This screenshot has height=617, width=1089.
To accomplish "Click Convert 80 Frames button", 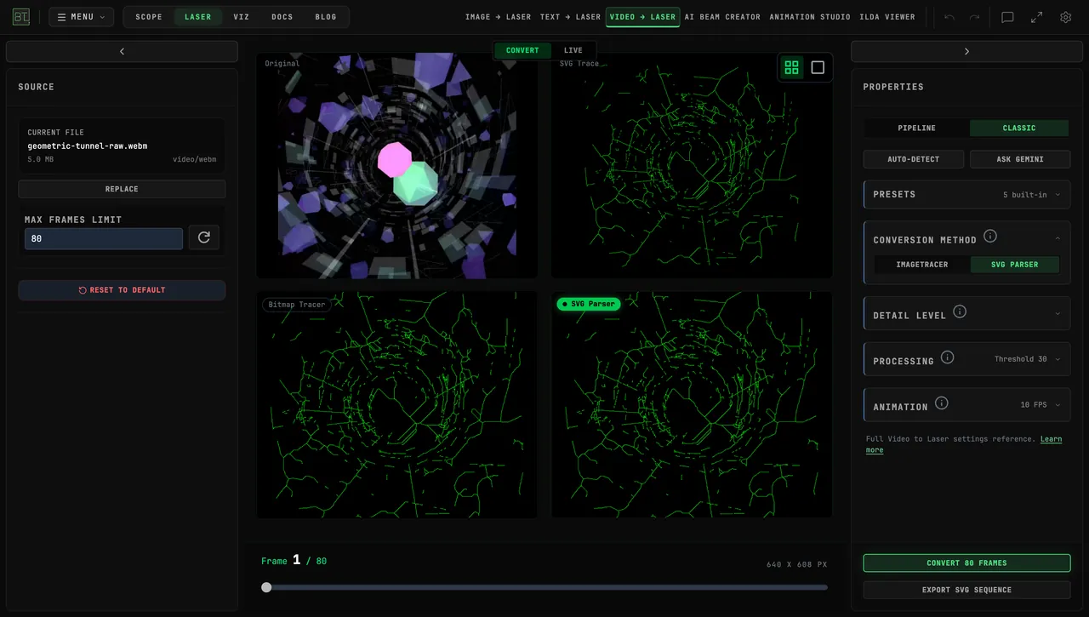I will click(966, 563).
